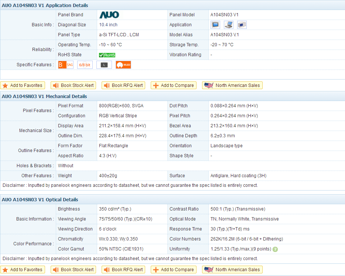Click the 4:3 (H:V) aspect ratio value
This screenshot has height=276, width=345.
pos(107,156)
